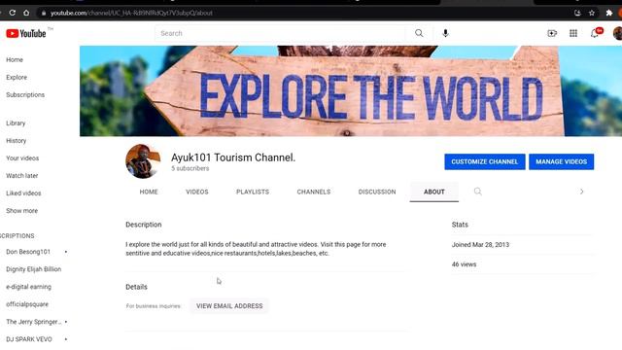The width and height of the screenshot is (622, 350).
Task: Open the CHANNELS tab
Action: pyautogui.click(x=314, y=192)
